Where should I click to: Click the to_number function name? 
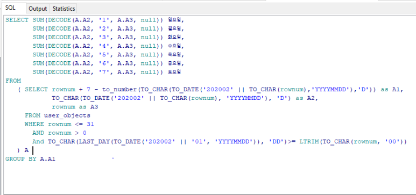[119, 90]
